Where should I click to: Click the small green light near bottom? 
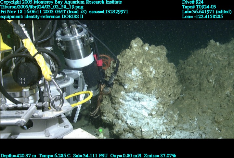pyautogui.click(x=101, y=131)
